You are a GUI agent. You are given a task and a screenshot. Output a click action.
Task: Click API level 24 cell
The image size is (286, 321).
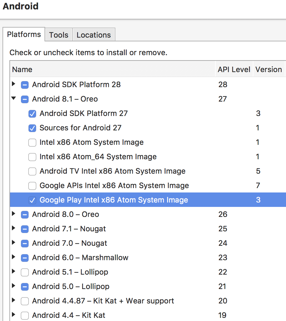(x=223, y=243)
